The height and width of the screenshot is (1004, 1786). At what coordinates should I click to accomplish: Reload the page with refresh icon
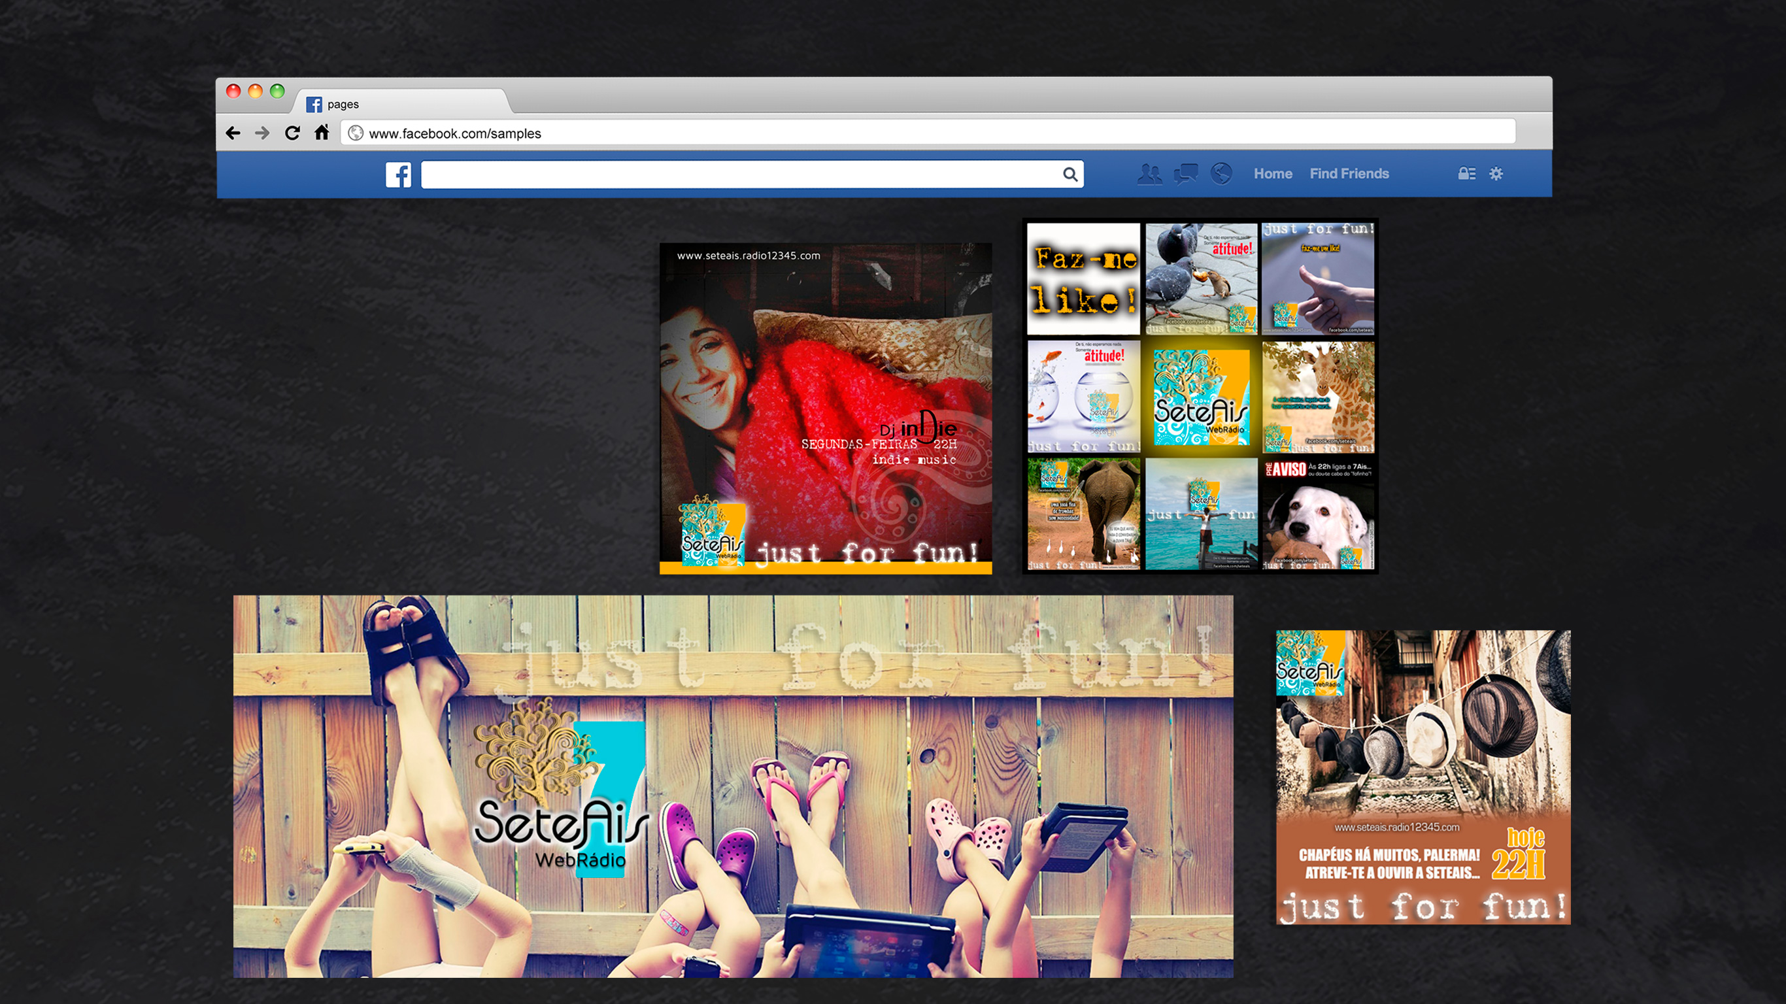(292, 133)
